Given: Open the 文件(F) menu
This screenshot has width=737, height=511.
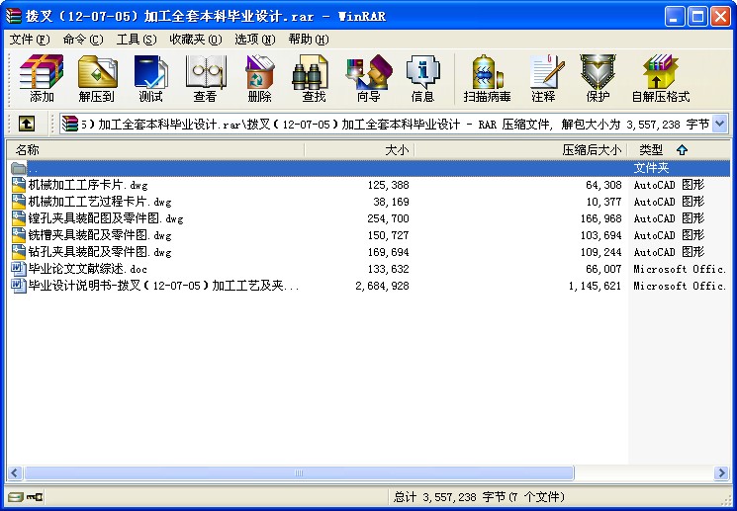Looking at the screenshot, I should coord(29,40).
